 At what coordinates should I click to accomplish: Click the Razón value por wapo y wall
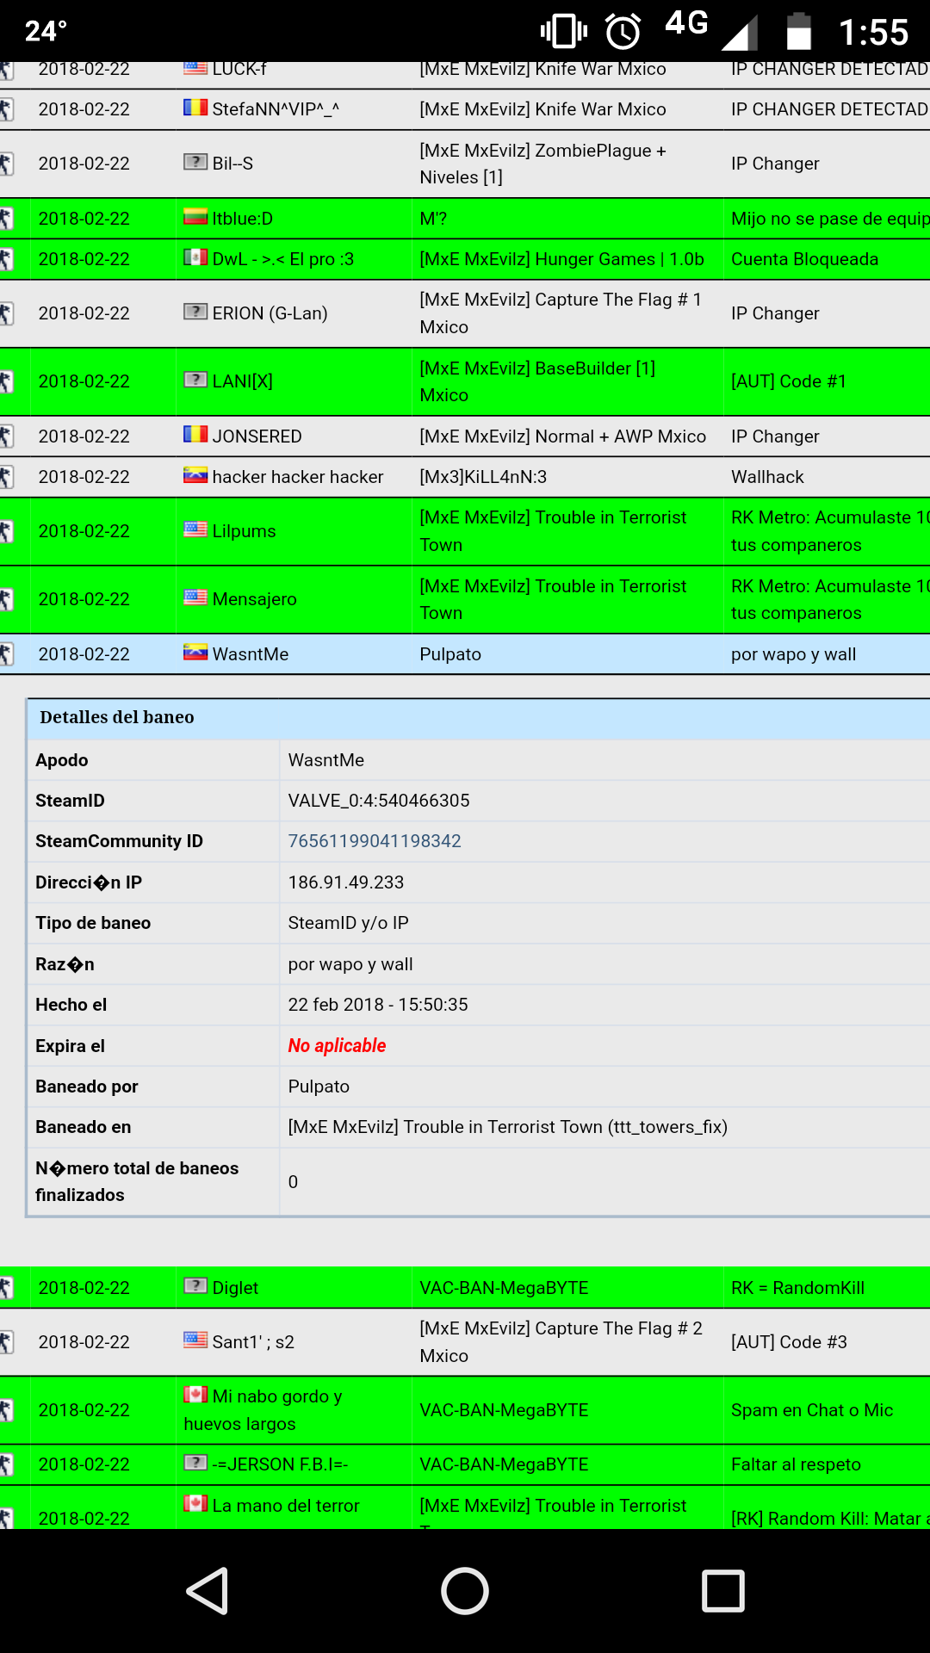tap(350, 964)
